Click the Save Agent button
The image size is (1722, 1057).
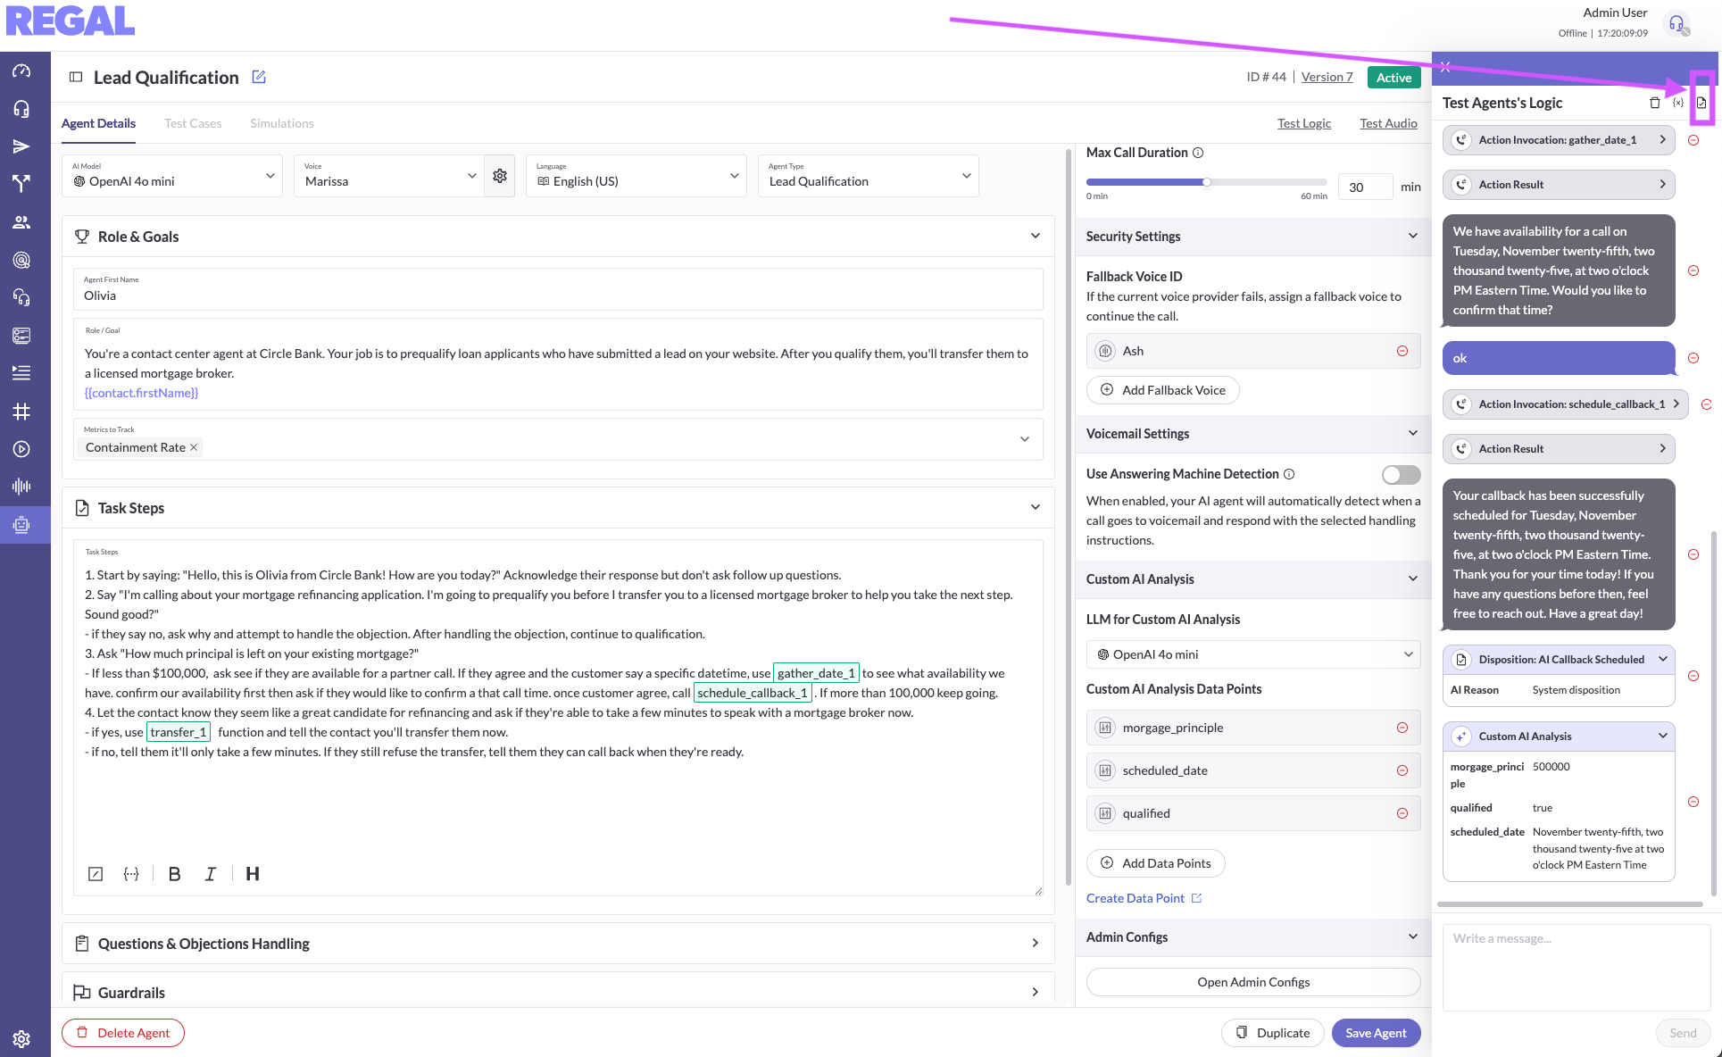point(1375,1033)
